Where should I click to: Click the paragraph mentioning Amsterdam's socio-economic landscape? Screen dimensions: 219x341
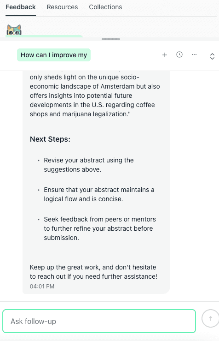pyautogui.click(x=95, y=96)
